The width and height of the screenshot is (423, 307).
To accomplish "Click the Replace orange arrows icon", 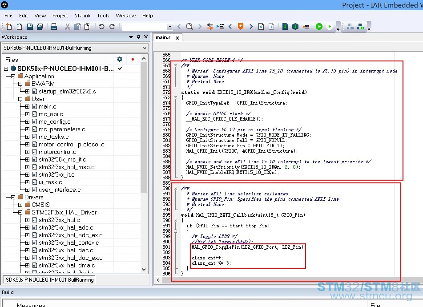I will (210, 26).
